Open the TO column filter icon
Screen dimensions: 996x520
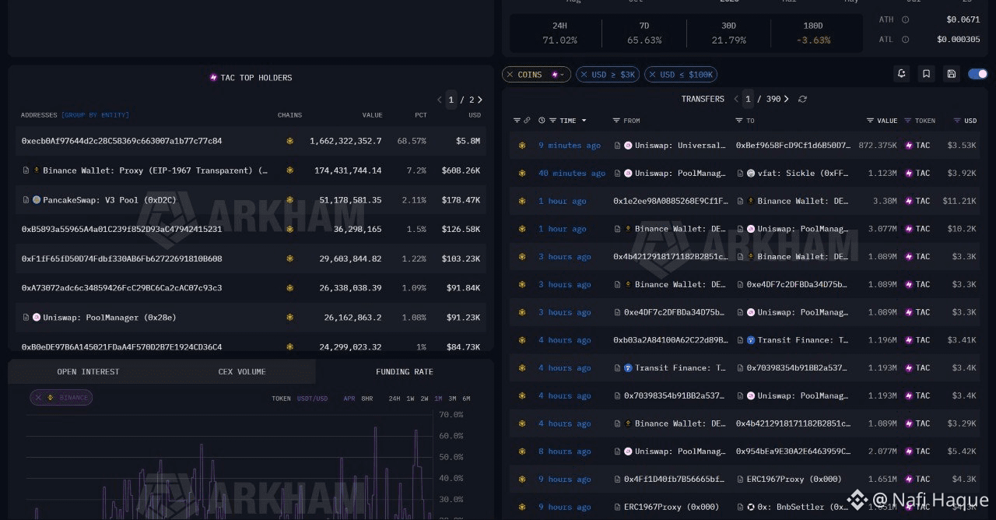point(739,121)
